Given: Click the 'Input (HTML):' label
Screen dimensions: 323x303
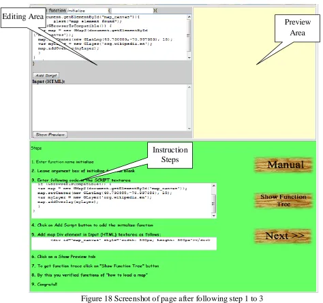Looking at the screenshot, I should click(x=48, y=81).
